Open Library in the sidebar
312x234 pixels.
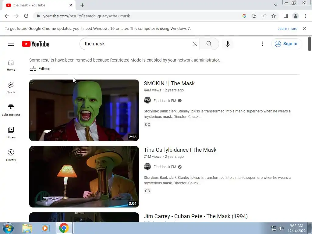[x=11, y=133]
